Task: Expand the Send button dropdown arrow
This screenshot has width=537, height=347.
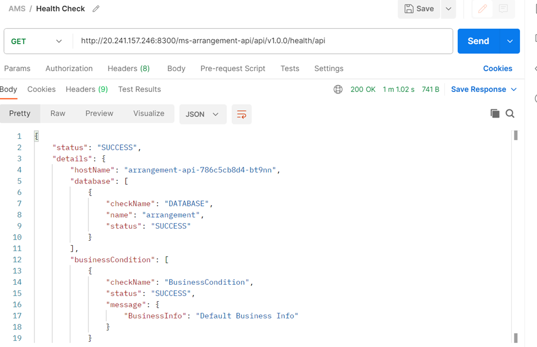Action: pos(510,41)
